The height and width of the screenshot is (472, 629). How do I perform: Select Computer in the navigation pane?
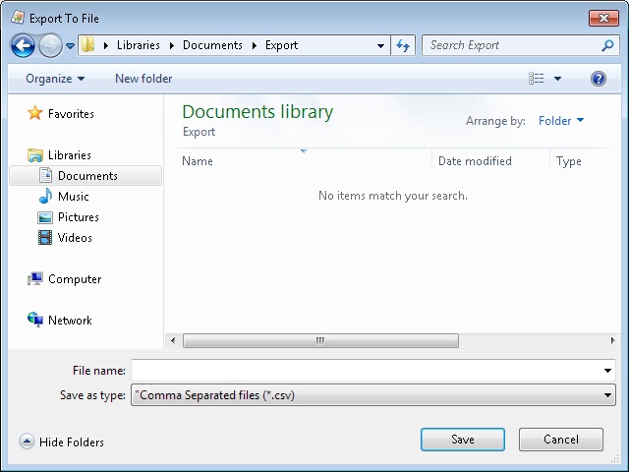[75, 279]
